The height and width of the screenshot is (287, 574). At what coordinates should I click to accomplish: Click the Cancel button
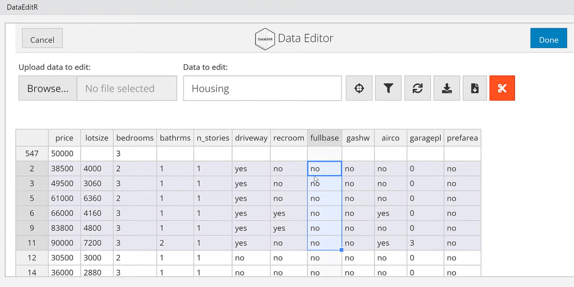[x=42, y=39]
